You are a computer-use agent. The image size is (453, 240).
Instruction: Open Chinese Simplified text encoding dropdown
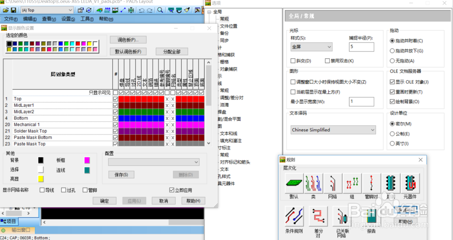(x=333, y=130)
